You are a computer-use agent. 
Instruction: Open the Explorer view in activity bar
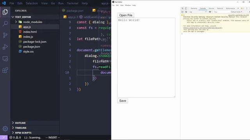[5, 12]
